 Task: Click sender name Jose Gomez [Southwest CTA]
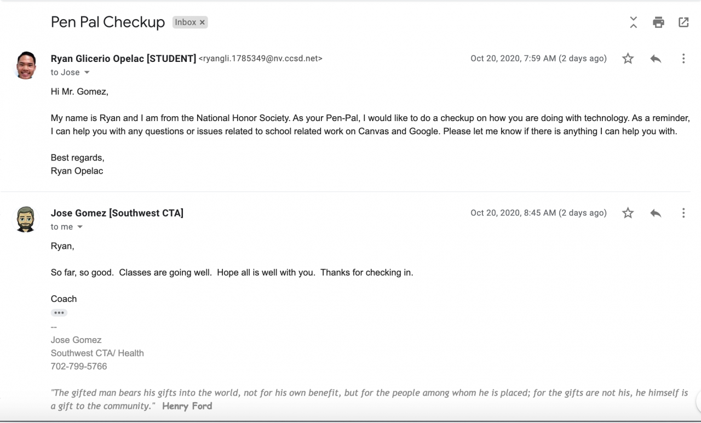117,213
